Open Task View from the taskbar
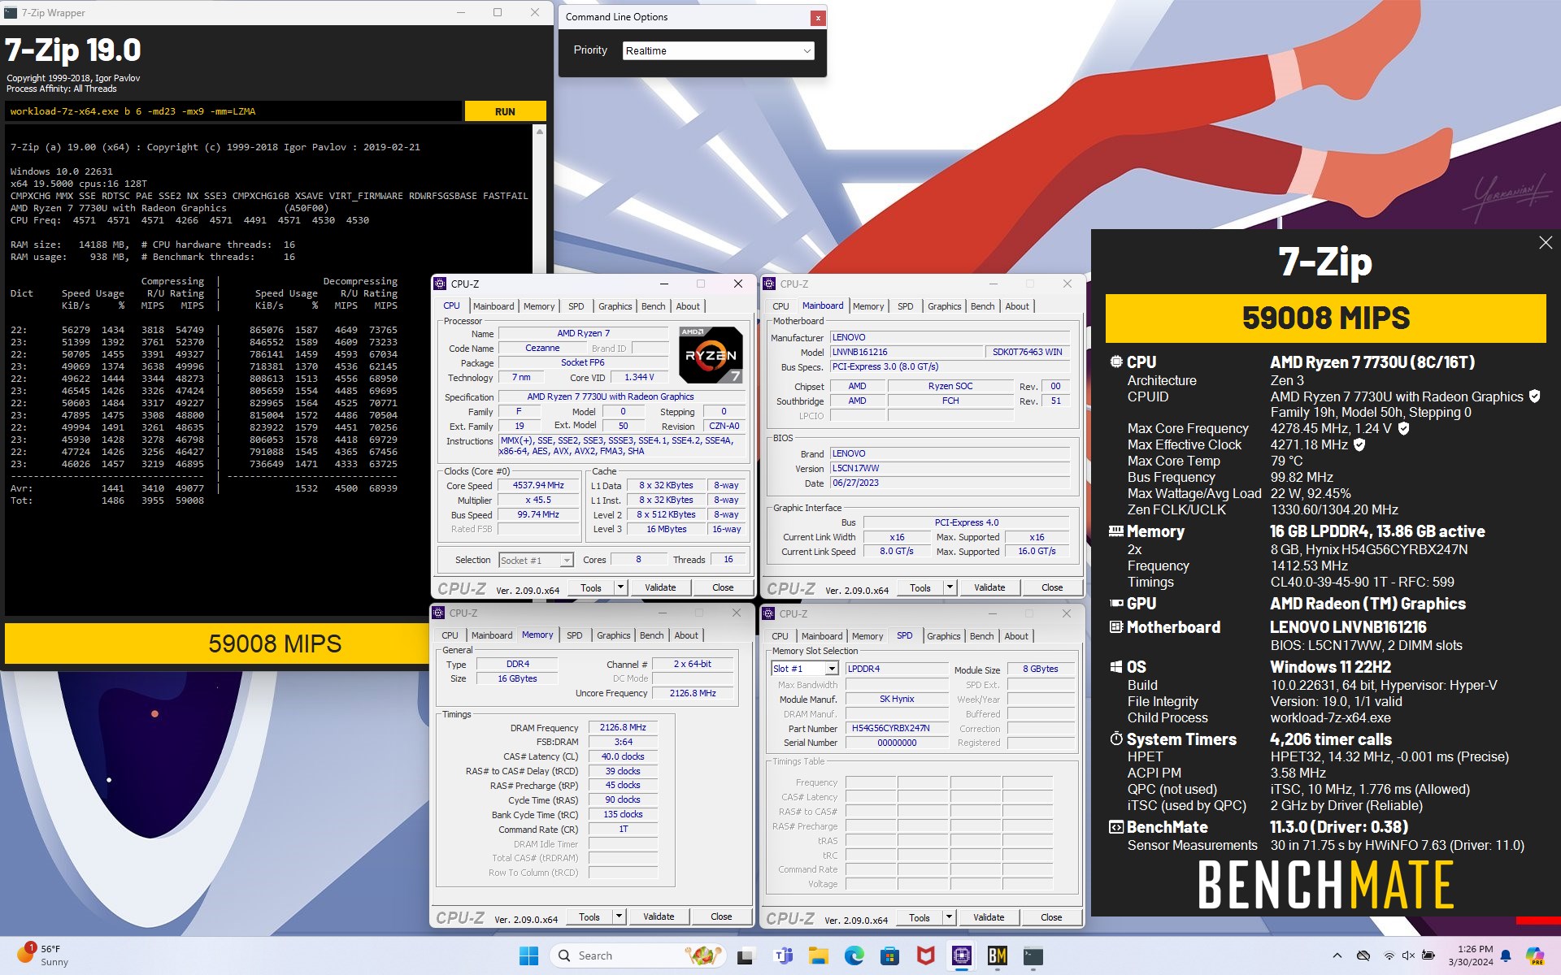The height and width of the screenshot is (975, 1561). pyautogui.click(x=745, y=955)
